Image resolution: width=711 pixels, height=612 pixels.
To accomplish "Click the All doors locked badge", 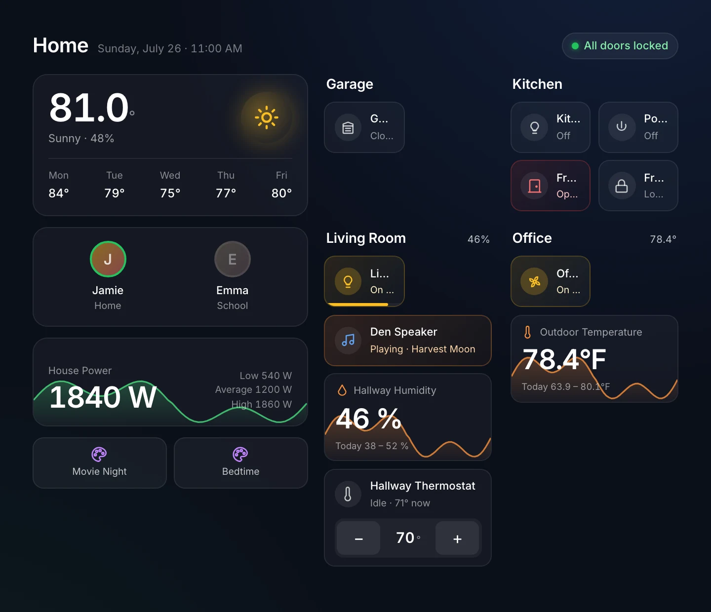I will [620, 46].
